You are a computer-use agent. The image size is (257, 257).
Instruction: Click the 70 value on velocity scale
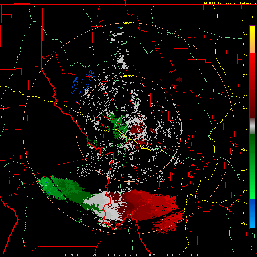[245, 55]
